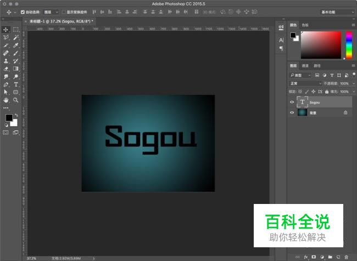Toggle filter for adjustment layers
Screen dimensions: 357x261
coord(325,75)
